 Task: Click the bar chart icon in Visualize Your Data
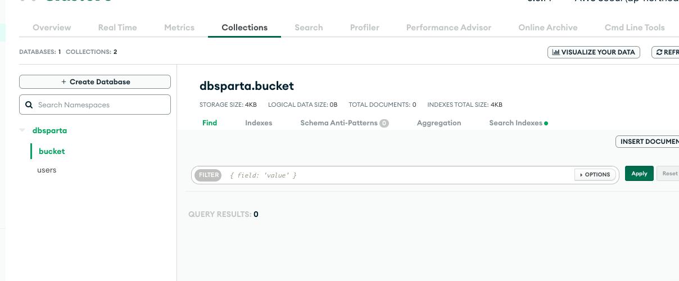click(556, 52)
